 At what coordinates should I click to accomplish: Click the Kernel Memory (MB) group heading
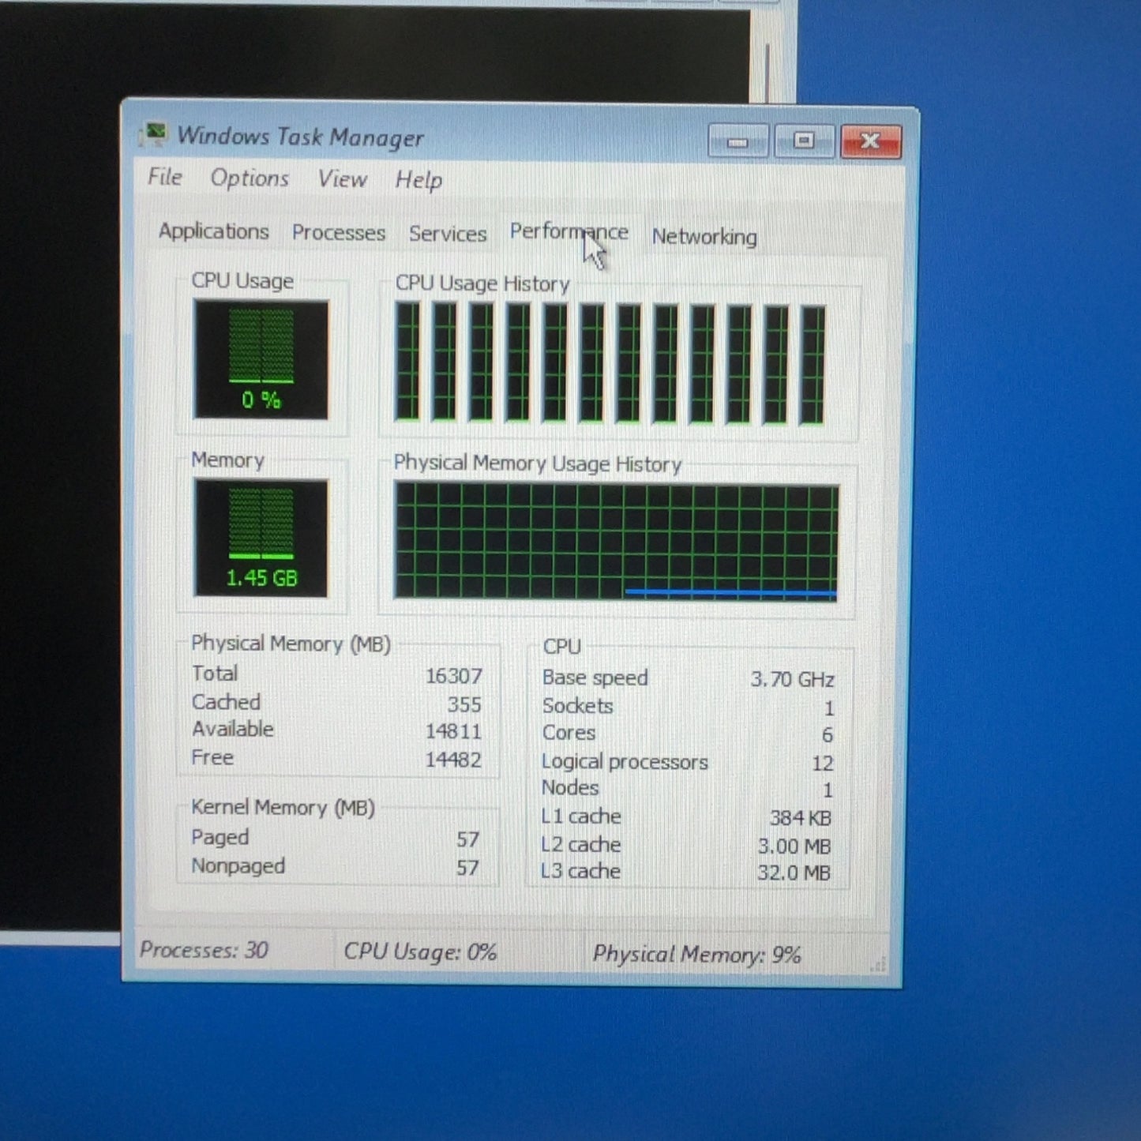coord(283,807)
